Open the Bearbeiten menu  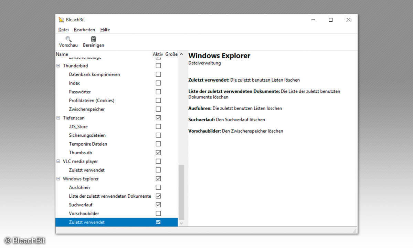click(x=84, y=30)
